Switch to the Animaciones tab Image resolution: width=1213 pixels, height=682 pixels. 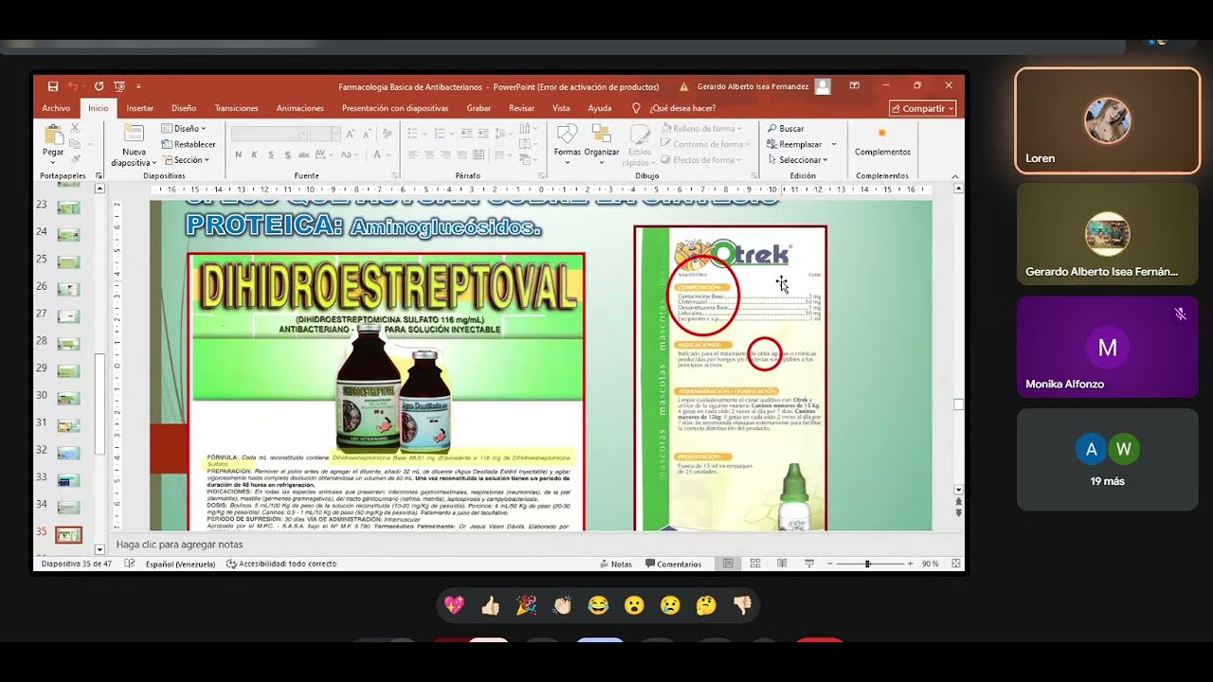[x=299, y=108]
